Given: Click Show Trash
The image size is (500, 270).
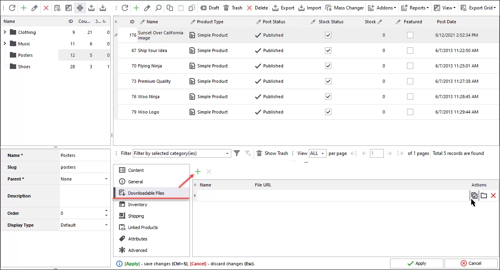Looking at the screenshot, I should 272,153.
